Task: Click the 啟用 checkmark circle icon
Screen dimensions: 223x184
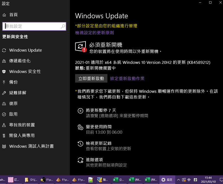Action: coord(4,114)
